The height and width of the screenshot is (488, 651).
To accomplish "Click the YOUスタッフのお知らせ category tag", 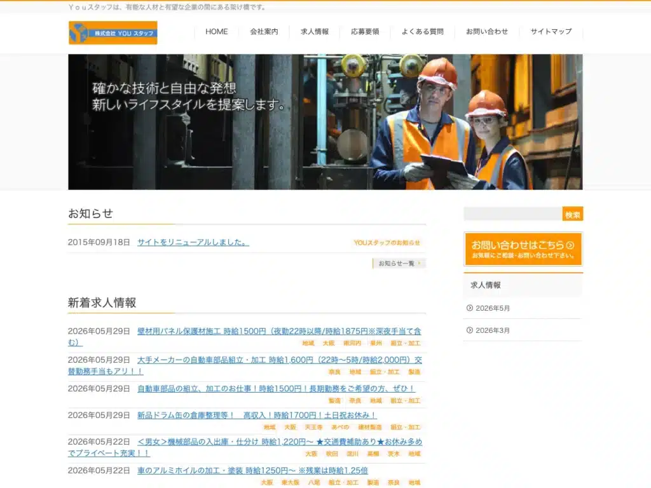I will coord(387,243).
